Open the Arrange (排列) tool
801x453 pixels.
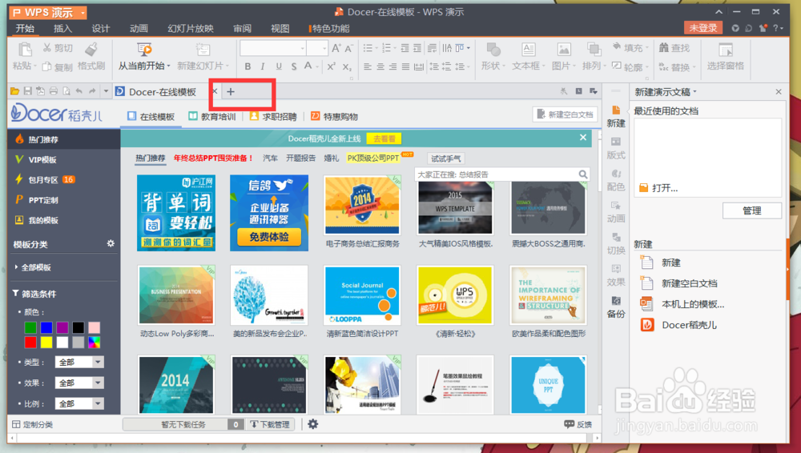[594, 56]
